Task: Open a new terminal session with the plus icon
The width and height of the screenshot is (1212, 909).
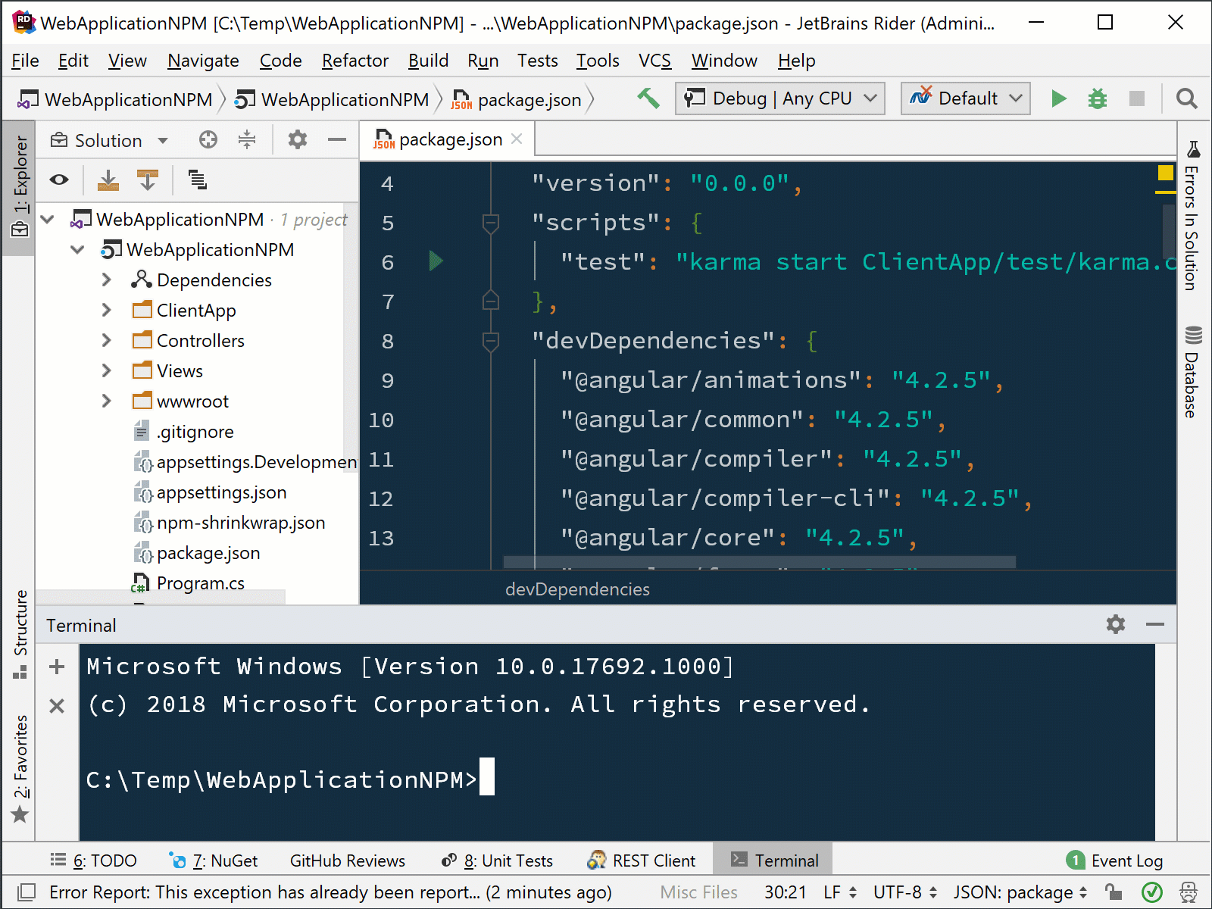Action: coord(56,666)
